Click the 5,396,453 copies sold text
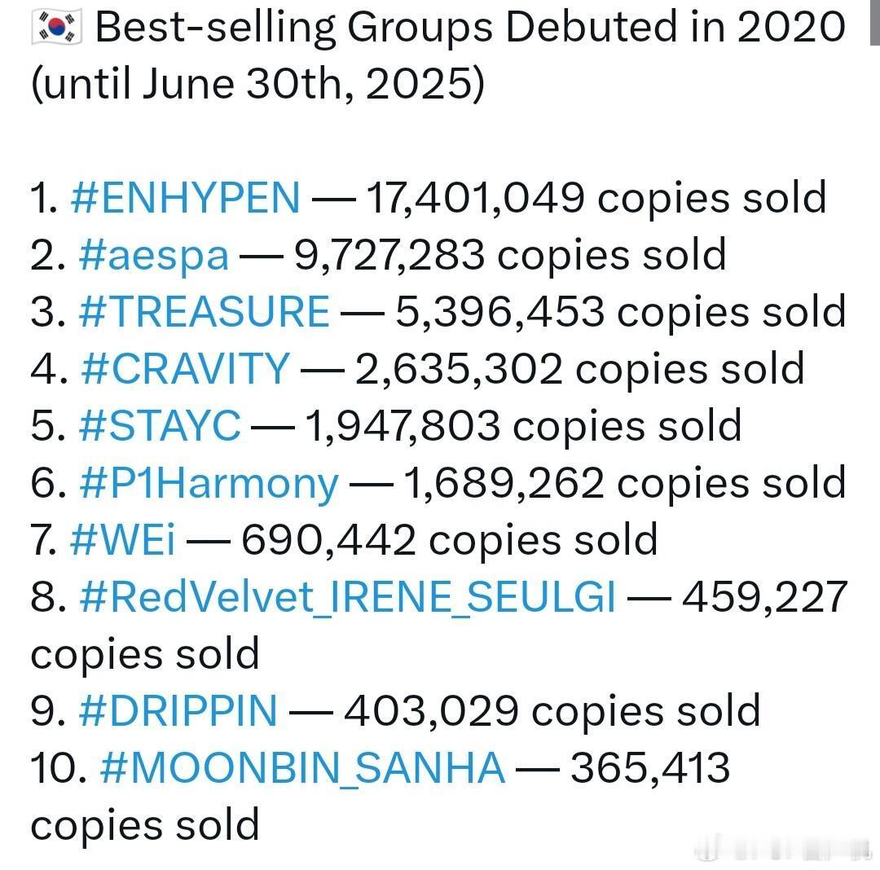Viewport: 880px width, 870px height. pos(621,312)
